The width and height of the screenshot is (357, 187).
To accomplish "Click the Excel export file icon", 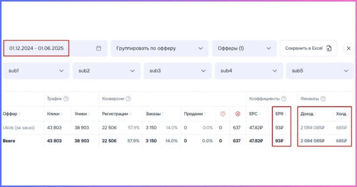I will pyautogui.click(x=329, y=48).
